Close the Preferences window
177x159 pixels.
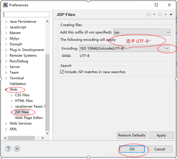click(169, 5)
